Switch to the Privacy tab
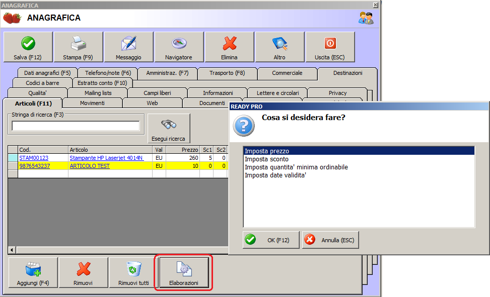Viewport: 490px width, 297px height. (x=338, y=93)
